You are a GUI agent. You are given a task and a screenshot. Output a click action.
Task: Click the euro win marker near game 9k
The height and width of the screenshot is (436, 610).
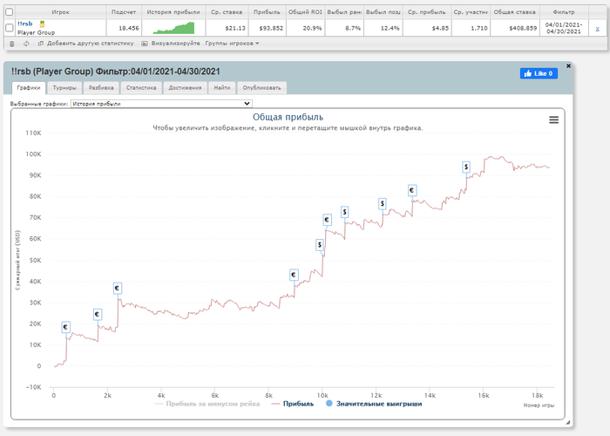point(295,275)
